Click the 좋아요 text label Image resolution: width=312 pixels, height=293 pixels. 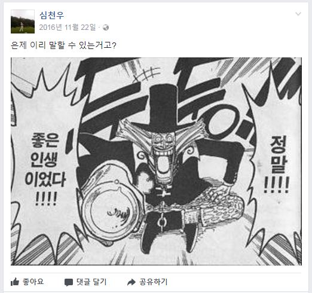click(x=33, y=282)
